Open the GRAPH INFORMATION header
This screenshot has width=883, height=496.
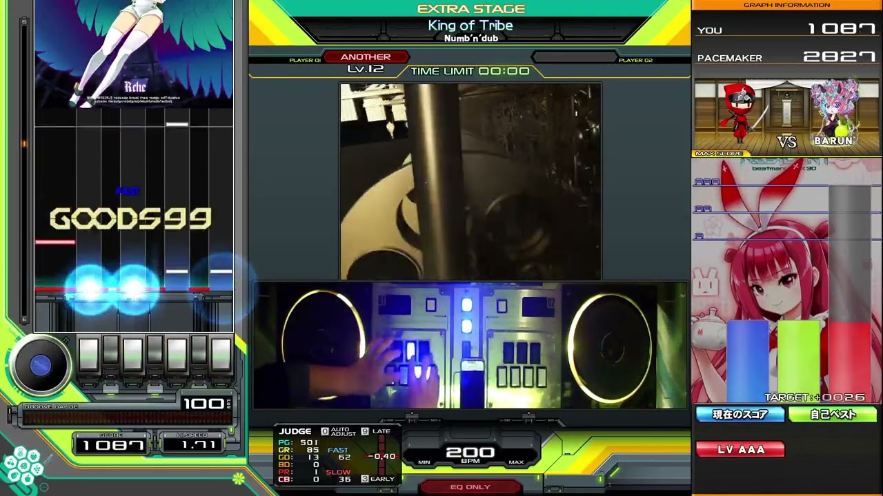pyautogui.click(x=786, y=5)
